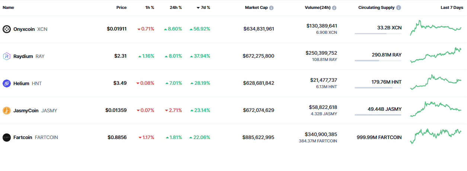Viewport: 467px width, 171px height.
Task: View the Onyxcoin 7-day price chart
Action: (436, 28)
